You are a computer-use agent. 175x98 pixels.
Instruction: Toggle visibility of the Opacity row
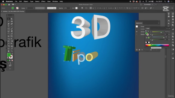pos(137,34)
